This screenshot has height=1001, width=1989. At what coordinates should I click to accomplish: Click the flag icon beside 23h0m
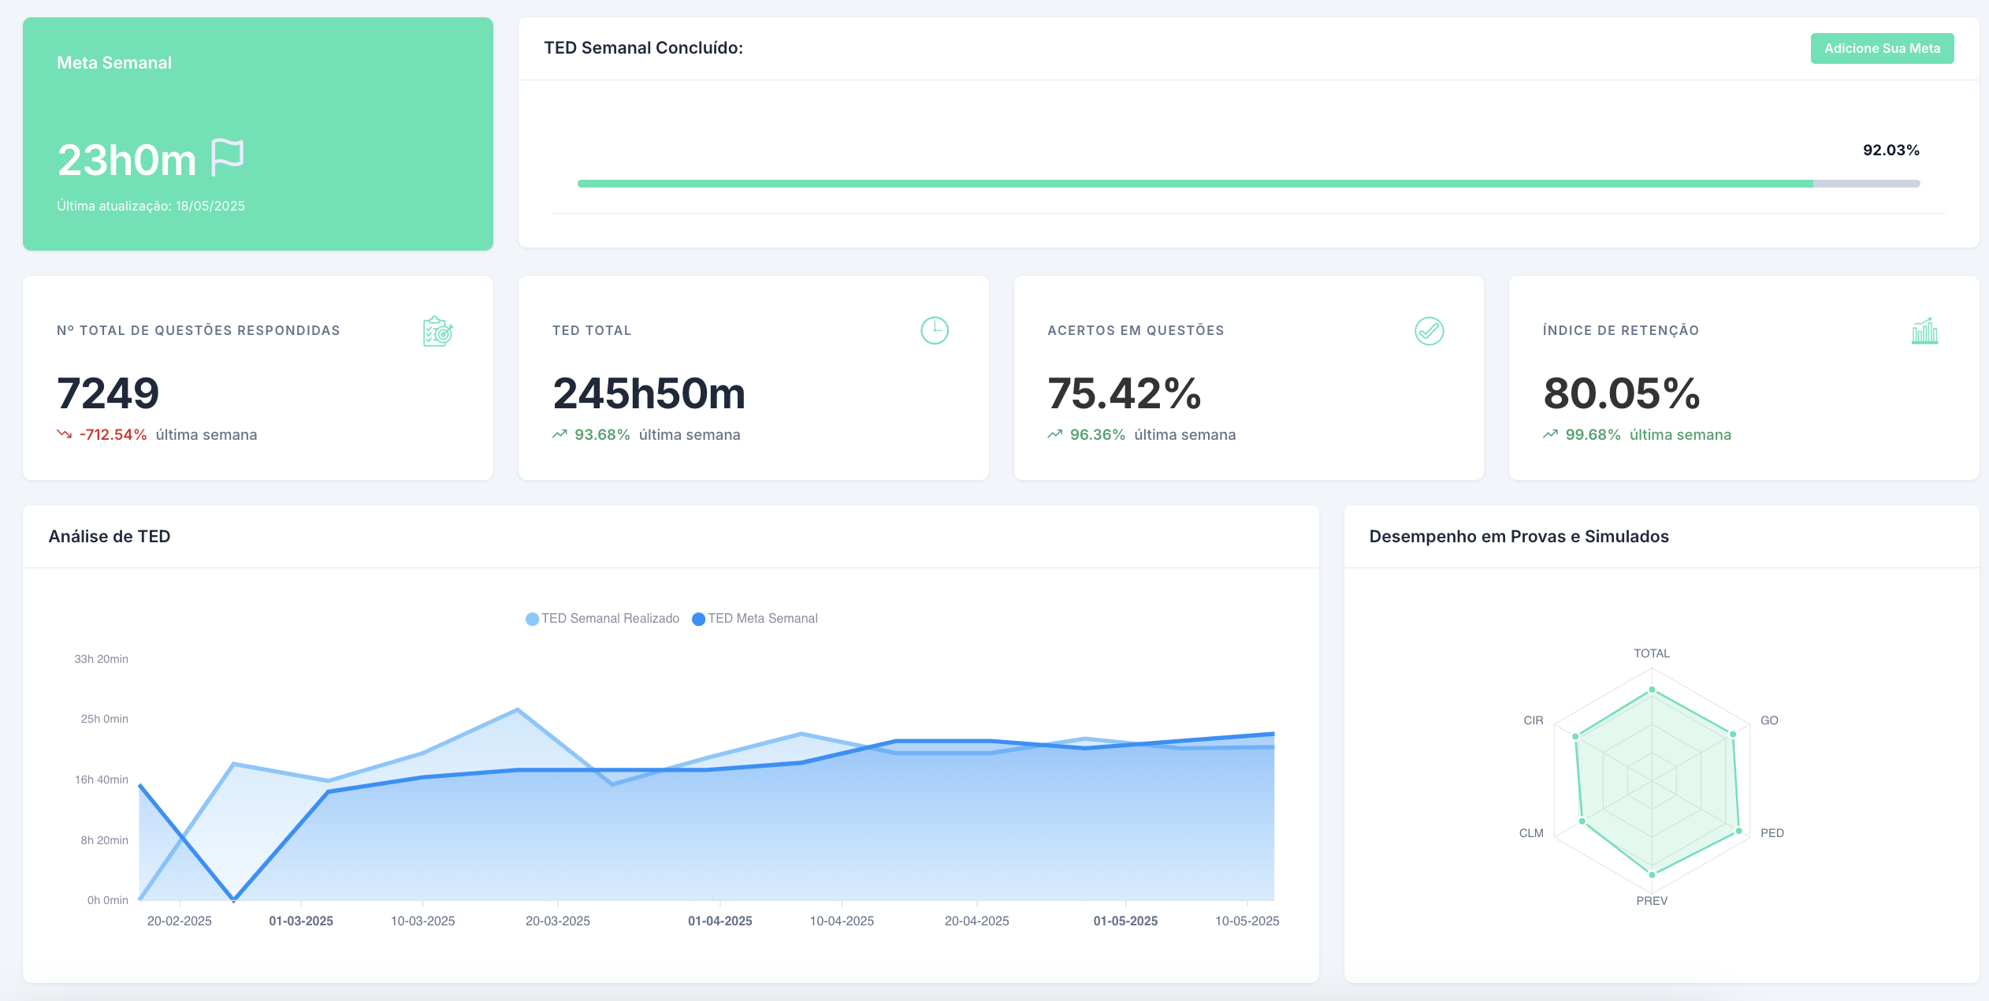click(228, 157)
